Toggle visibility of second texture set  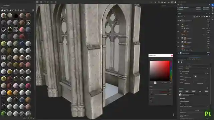178,10
